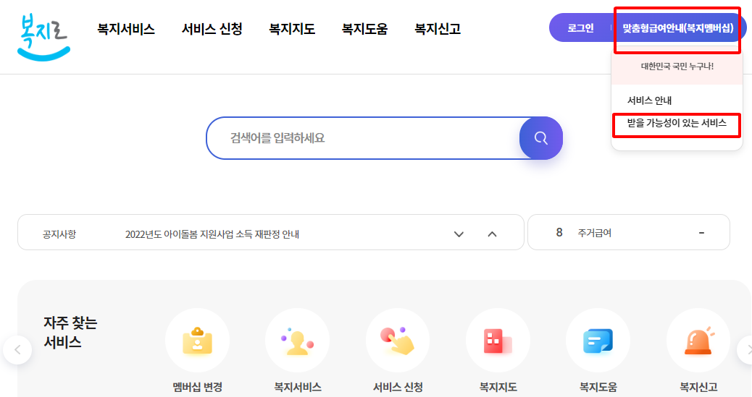Viewport: 752px width, 397px height.
Task: Select 서비스 안내 in dropdown
Action: (x=649, y=101)
